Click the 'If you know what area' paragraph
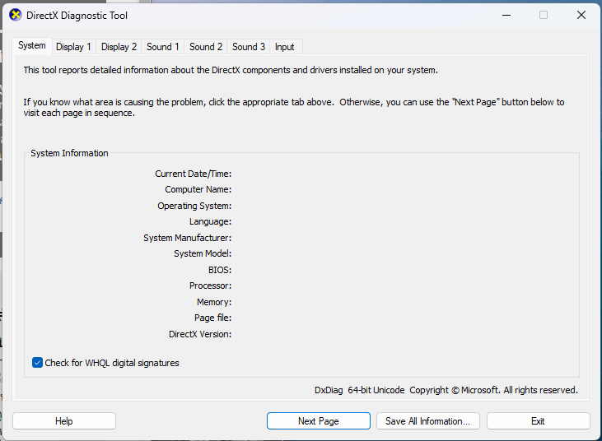The width and height of the screenshot is (602, 441). click(x=294, y=108)
